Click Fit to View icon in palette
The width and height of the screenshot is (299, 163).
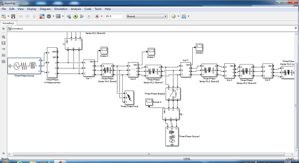tap(3, 43)
